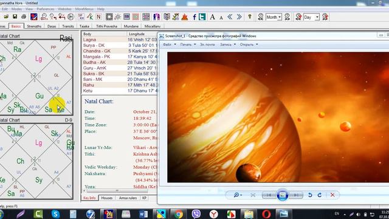Screen dimensions: 389x219
Task: Open the Печать dropdown in photo viewer
Action: (x=188, y=44)
